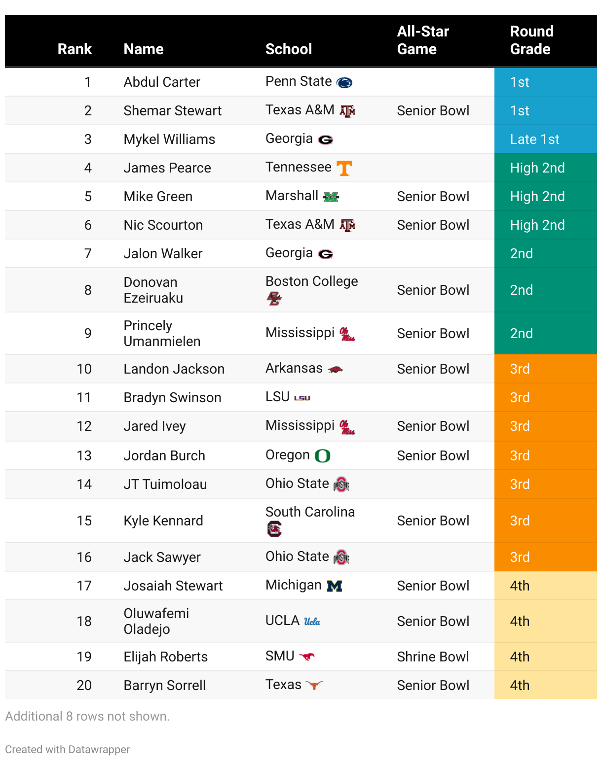This screenshot has width=602, height=761.
Task: Click the Additional 8 rows not shown text
Action: [87, 716]
